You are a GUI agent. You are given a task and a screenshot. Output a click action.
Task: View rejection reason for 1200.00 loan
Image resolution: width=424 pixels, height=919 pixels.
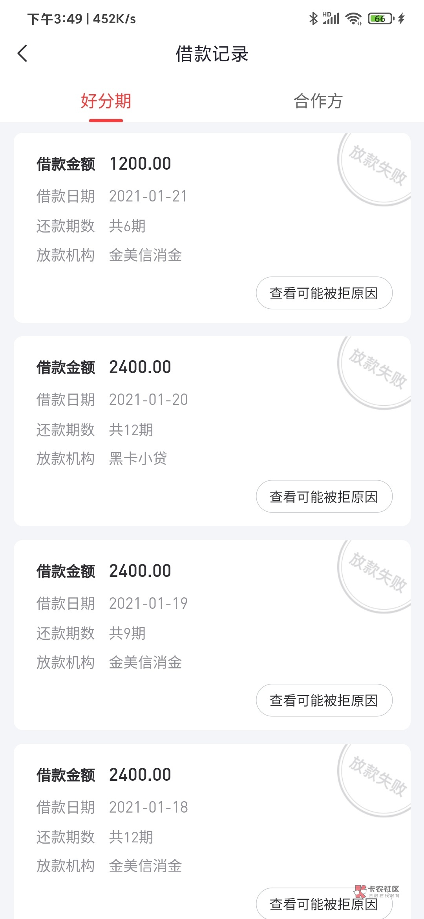pos(324,293)
